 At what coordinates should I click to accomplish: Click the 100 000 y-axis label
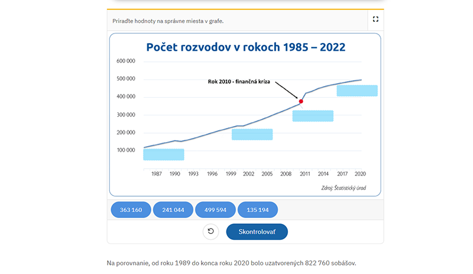[126, 150]
